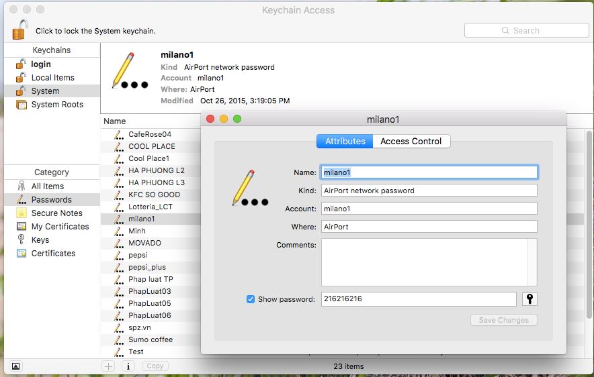Switch to the Access Control tab
The height and width of the screenshot is (377, 594).
pyautogui.click(x=411, y=141)
